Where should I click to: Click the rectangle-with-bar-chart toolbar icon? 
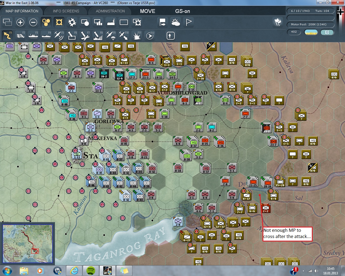click(x=98, y=22)
